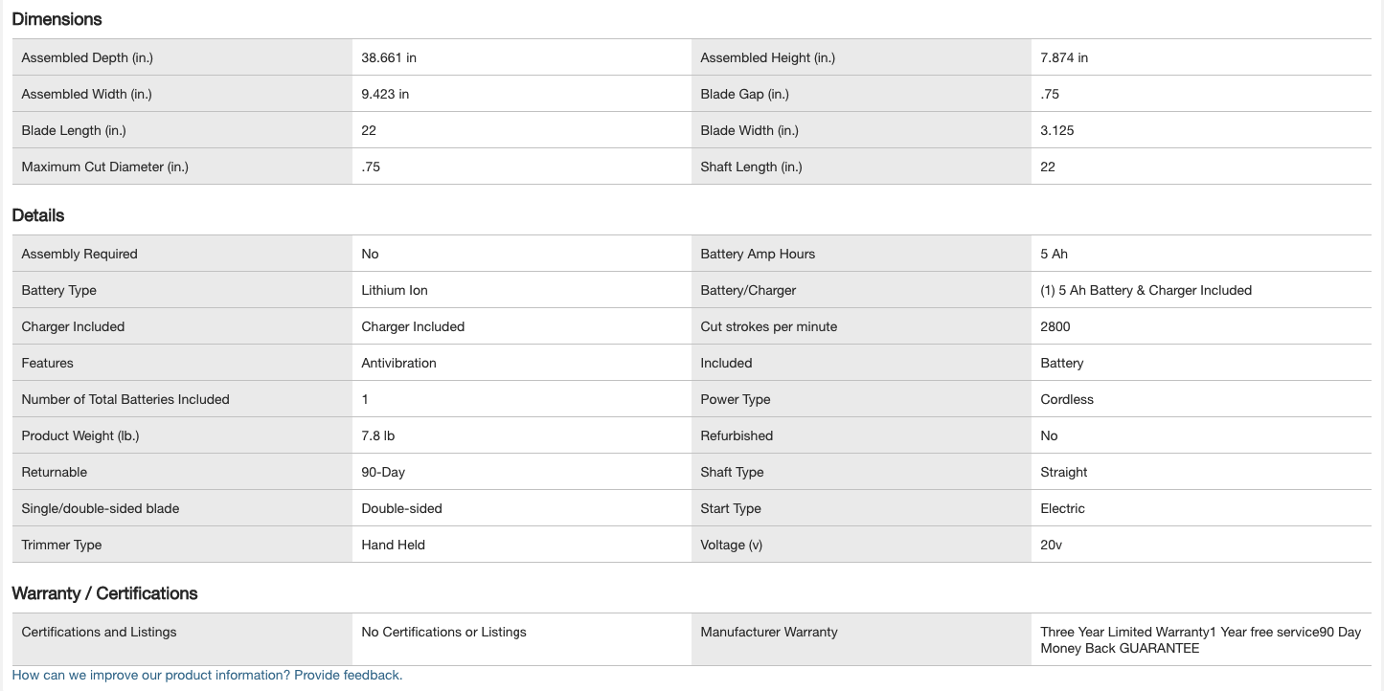
Task: Click the Returnable value 90-Day
Action: (x=383, y=472)
